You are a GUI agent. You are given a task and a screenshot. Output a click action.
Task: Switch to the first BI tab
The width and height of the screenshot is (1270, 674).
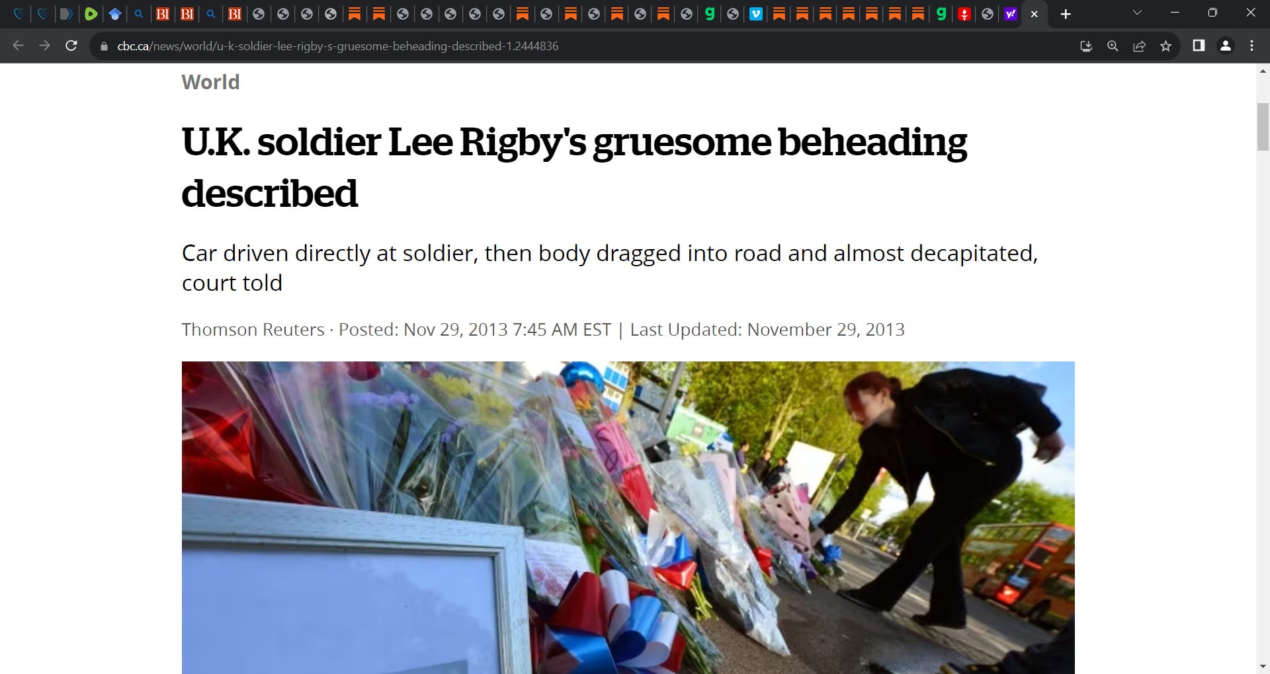(x=163, y=14)
